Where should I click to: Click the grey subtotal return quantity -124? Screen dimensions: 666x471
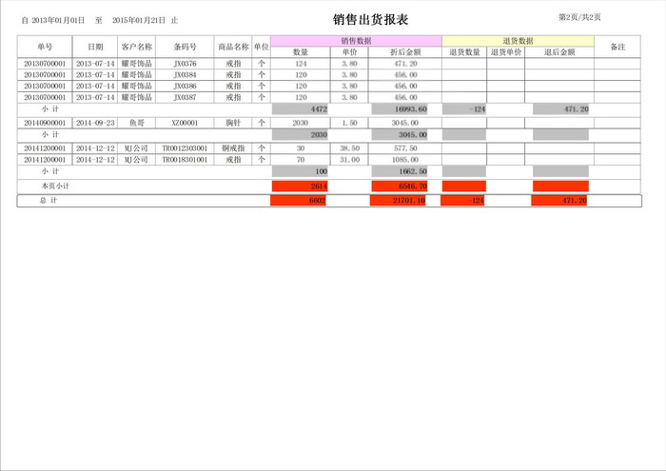[x=464, y=109]
